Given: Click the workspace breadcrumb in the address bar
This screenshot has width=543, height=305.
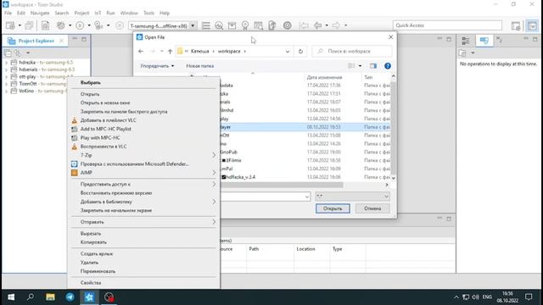Looking at the screenshot, I should pos(229,51).
